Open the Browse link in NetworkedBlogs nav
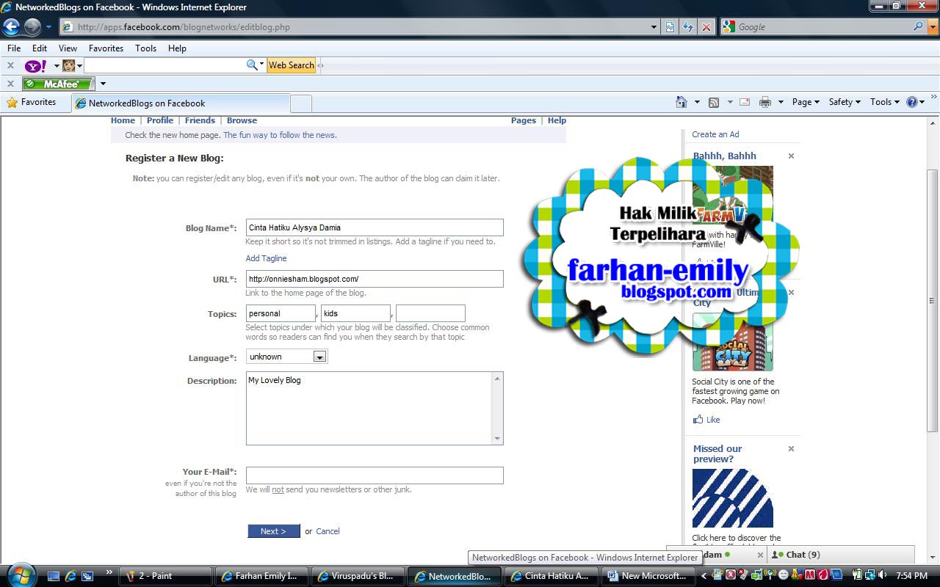The image size is (940, 587). pyautogui.click(x=242, y=120)
